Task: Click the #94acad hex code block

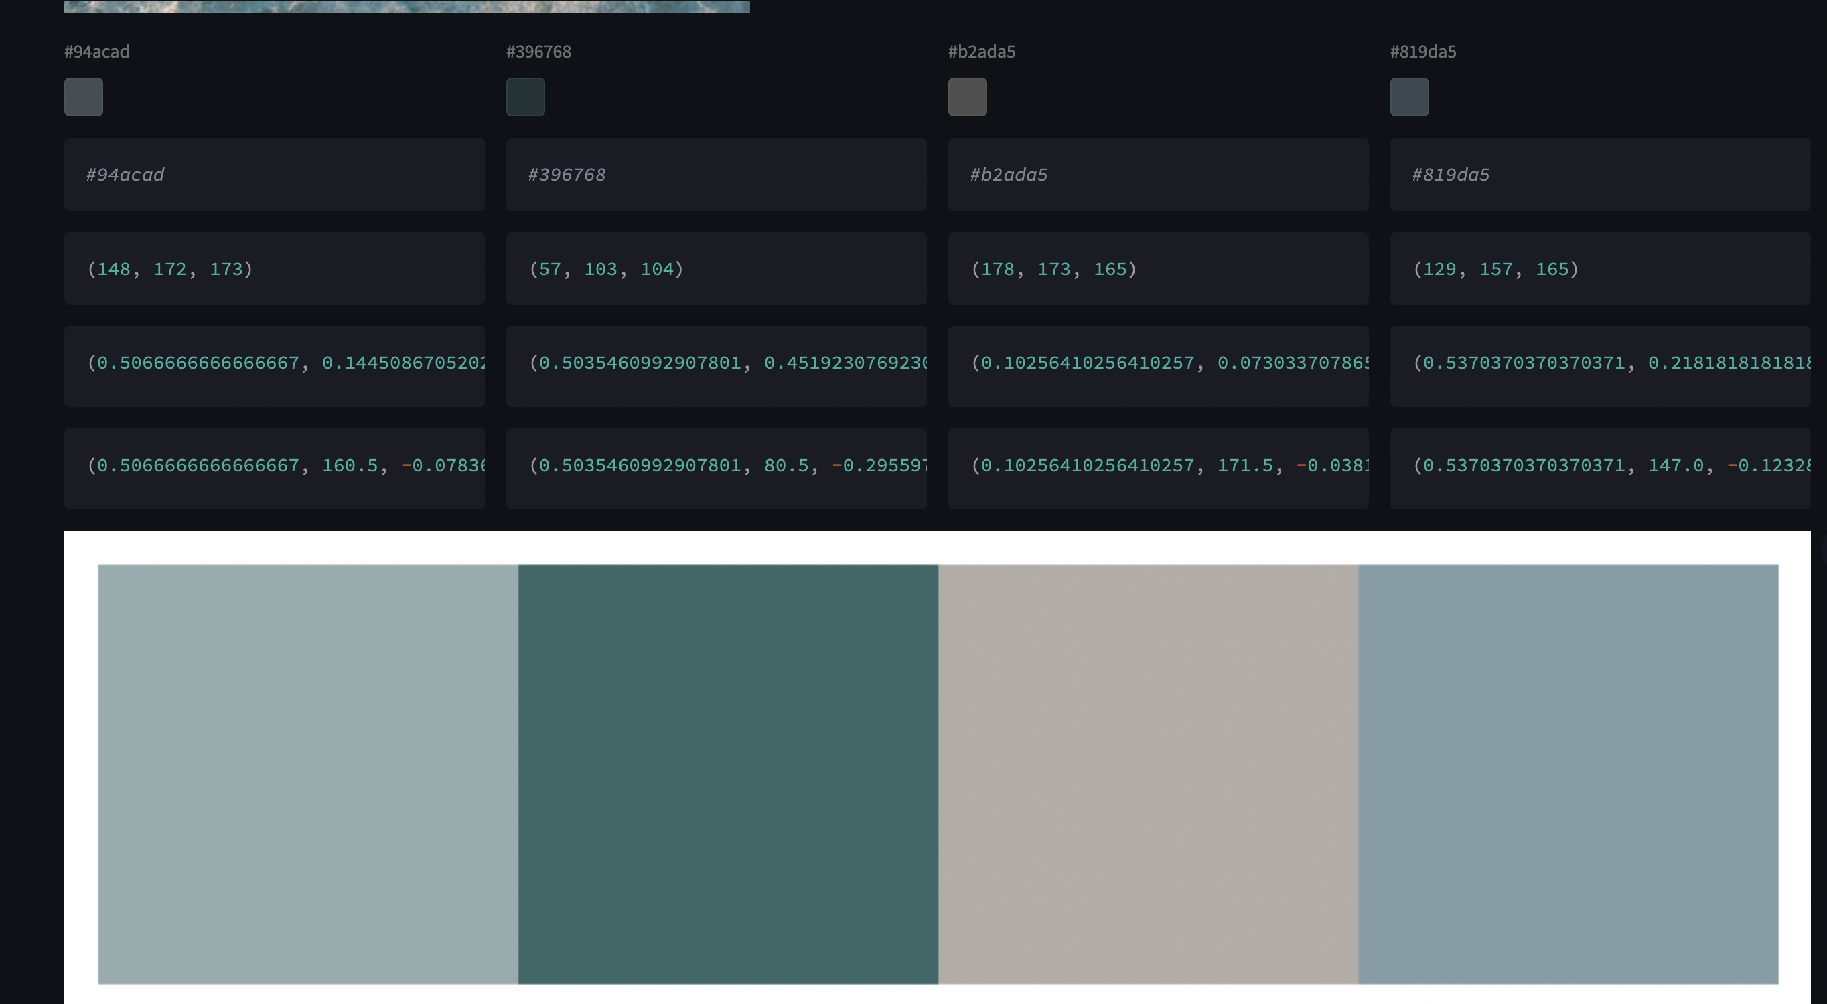Action: point(275,175)
